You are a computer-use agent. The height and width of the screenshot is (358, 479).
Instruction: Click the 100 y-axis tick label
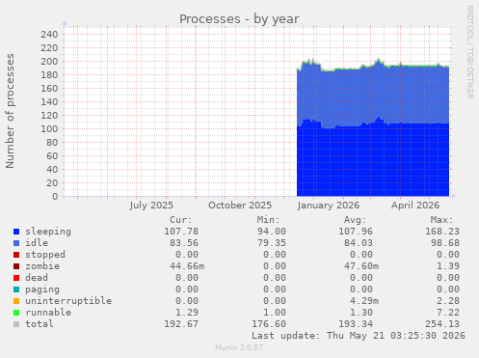tap(49, 129)
